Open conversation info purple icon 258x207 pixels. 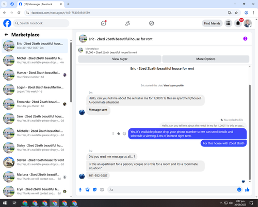[x=245, y=39]
